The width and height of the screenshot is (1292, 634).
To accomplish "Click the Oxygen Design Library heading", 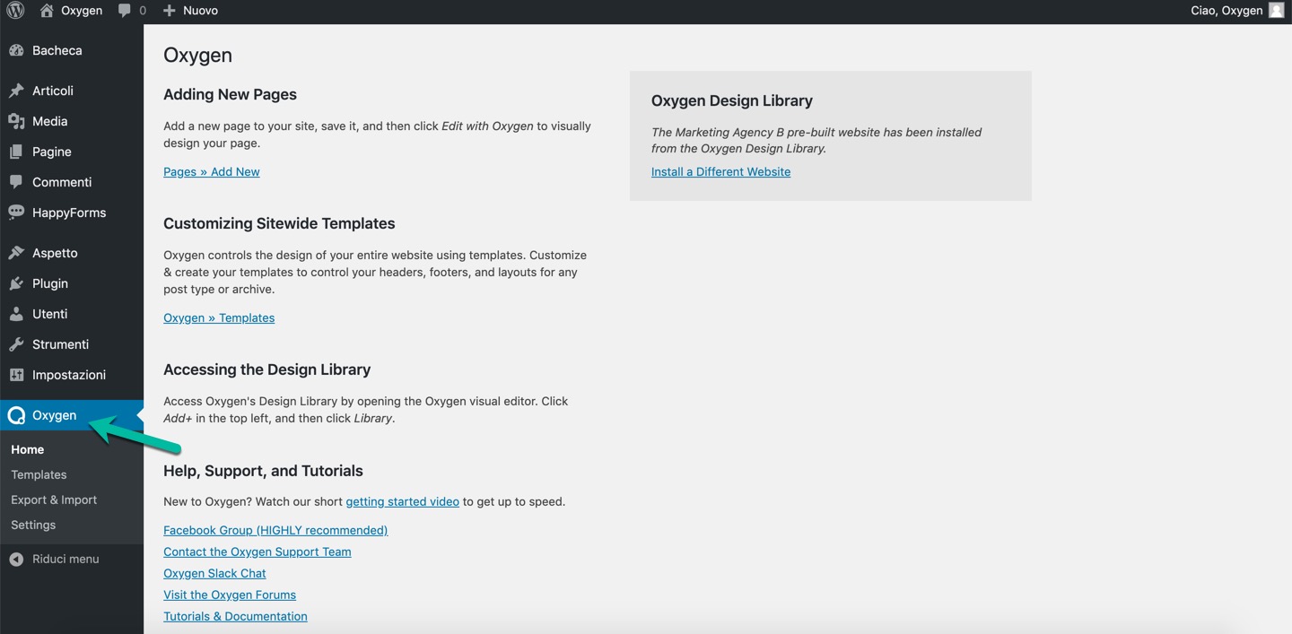I will click(x=732, y=100).
